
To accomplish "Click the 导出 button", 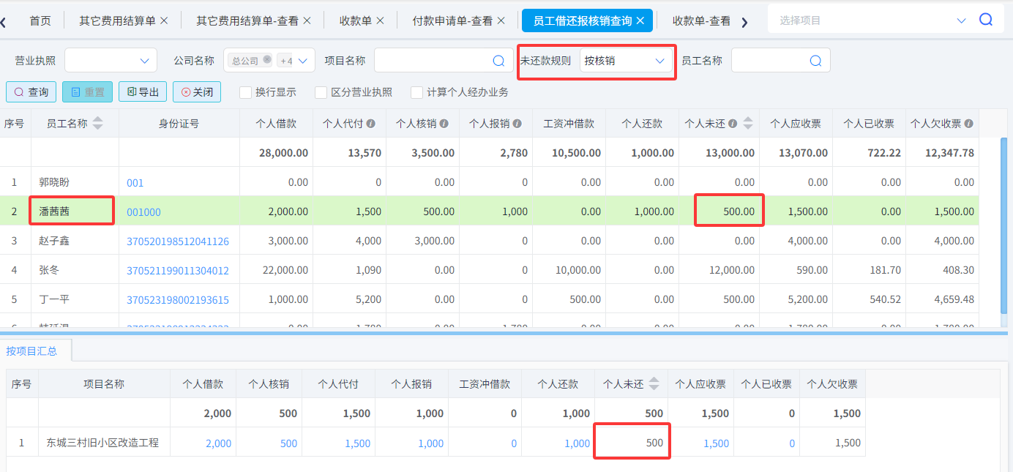I will point(143,92).
